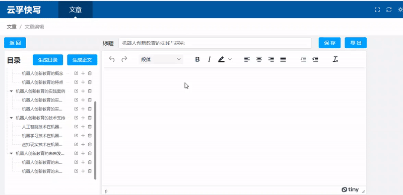The height and width of the screenshot is (195, 403).
Task: Collapse the 机器人创新教育的实践案例 node
Action: click(11, 91)
